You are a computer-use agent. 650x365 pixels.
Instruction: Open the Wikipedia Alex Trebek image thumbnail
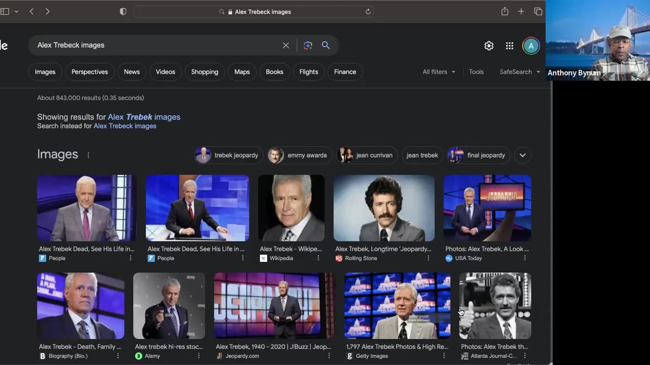pos(291,208)
